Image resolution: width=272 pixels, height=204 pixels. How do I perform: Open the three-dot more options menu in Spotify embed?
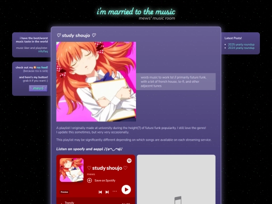115,191
